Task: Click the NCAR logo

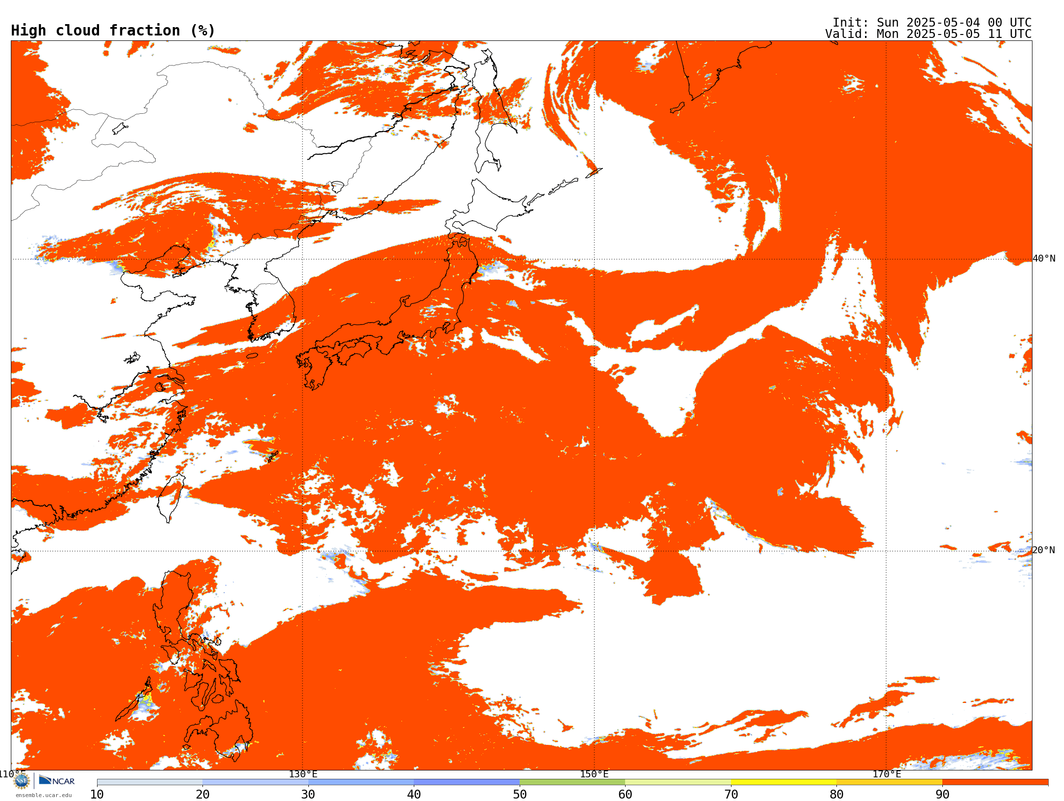Action: 57,781
